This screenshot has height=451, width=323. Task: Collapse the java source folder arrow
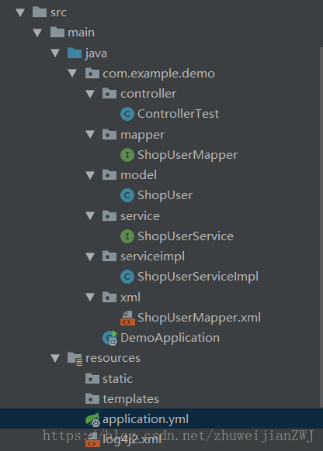[x=55, y=53]
